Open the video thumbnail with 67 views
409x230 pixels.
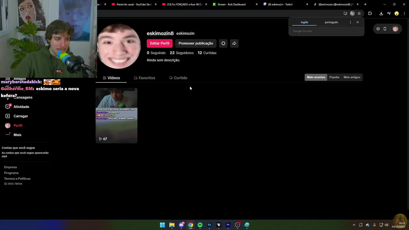click(x=116, y=116)
